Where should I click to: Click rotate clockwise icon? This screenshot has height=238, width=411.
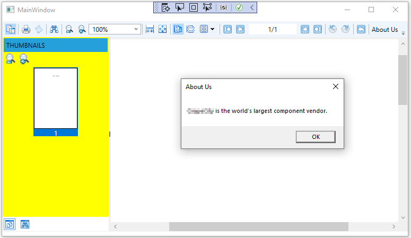[345, 29]
